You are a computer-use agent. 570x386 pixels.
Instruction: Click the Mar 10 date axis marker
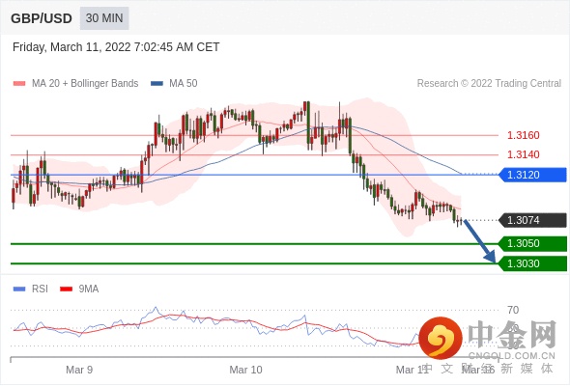[x=245, y=370]
